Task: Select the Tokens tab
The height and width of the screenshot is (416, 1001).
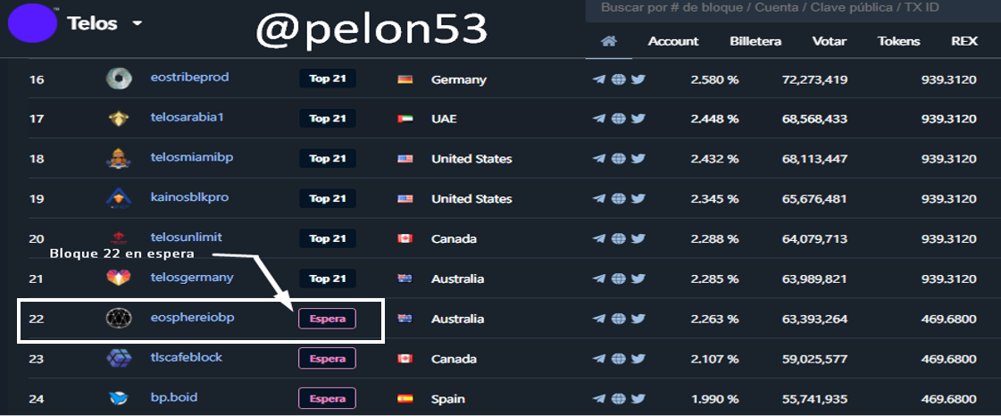Action: pos(898,41)
